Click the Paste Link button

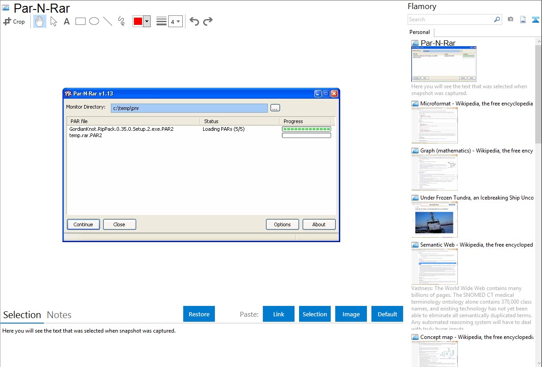pos(279,314)
